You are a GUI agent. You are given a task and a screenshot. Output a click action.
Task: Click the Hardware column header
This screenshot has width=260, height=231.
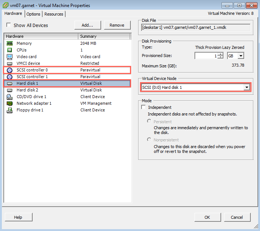click(41, 36)
